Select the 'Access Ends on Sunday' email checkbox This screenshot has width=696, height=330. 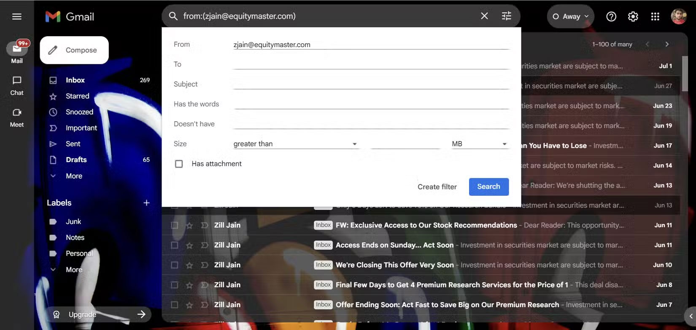(174, 245)
